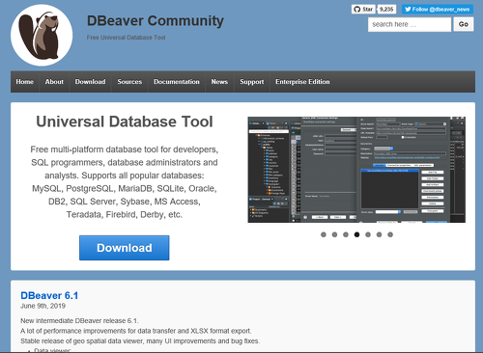Click the 'Universal Database Tool' heading
The height and width of the screenshot is (353, 483).
coord(125,122)
